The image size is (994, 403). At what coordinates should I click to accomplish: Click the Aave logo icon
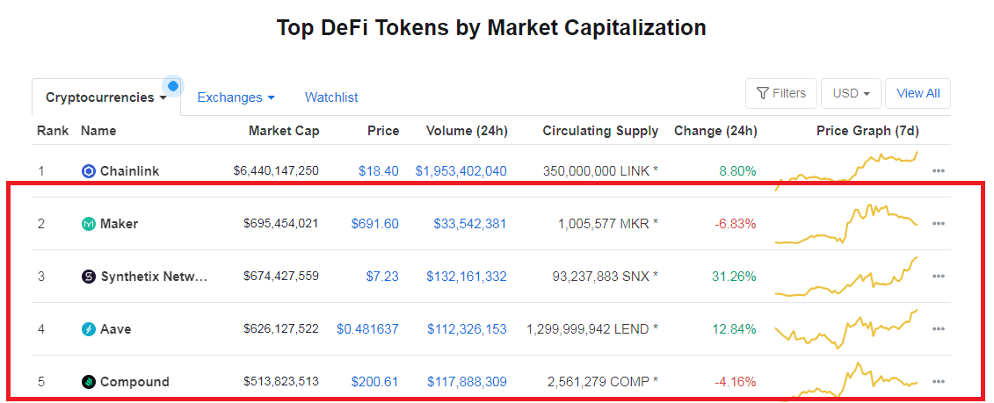coord(89,329)
